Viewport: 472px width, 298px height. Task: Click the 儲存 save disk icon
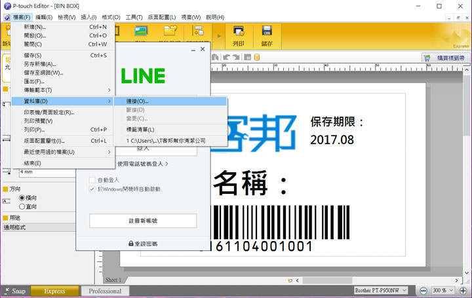coord(267,31)
